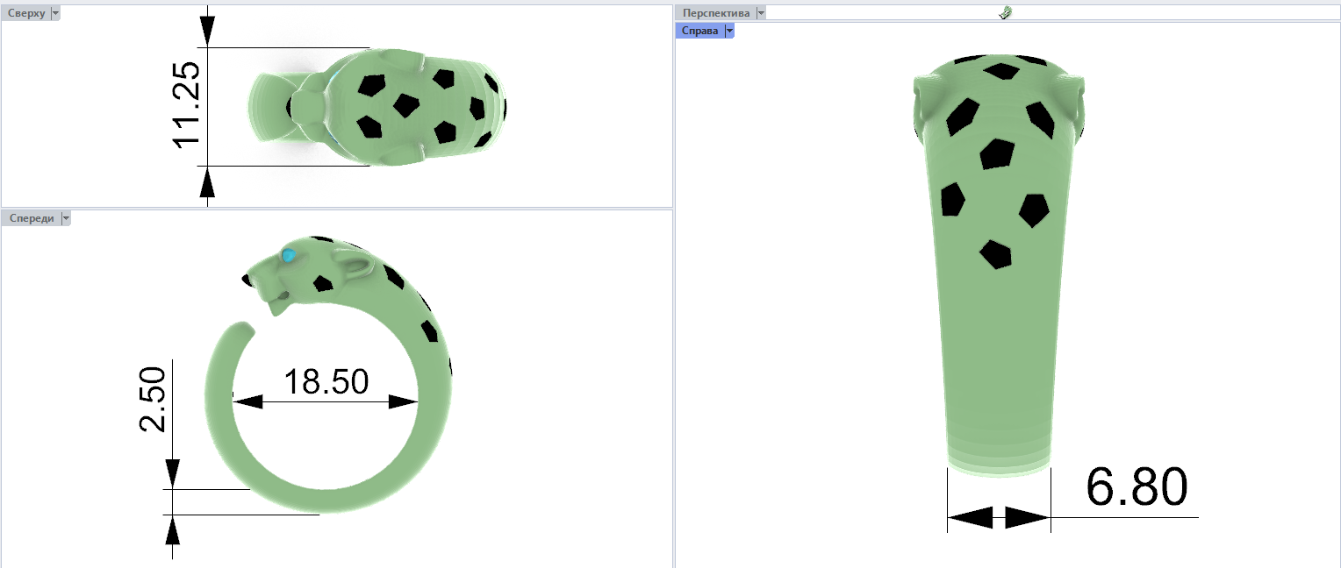Switch to the Перспектива viewport title

click(715, 13)
